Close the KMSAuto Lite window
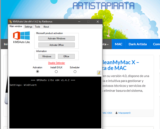160x129 pixels. pos(98,21)
